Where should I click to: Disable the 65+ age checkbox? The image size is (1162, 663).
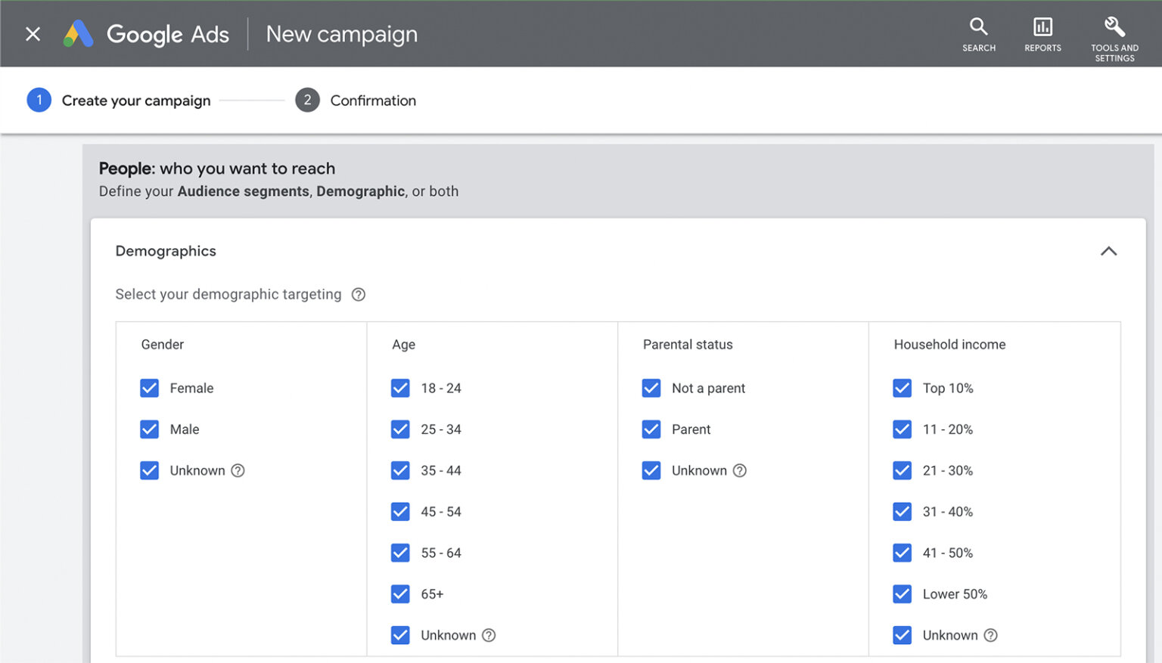click(400, 593)
